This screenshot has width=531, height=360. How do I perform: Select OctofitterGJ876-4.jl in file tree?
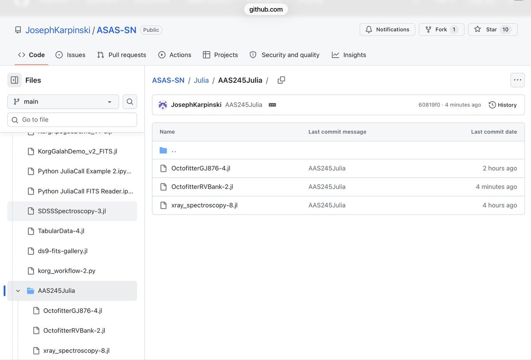72,310
